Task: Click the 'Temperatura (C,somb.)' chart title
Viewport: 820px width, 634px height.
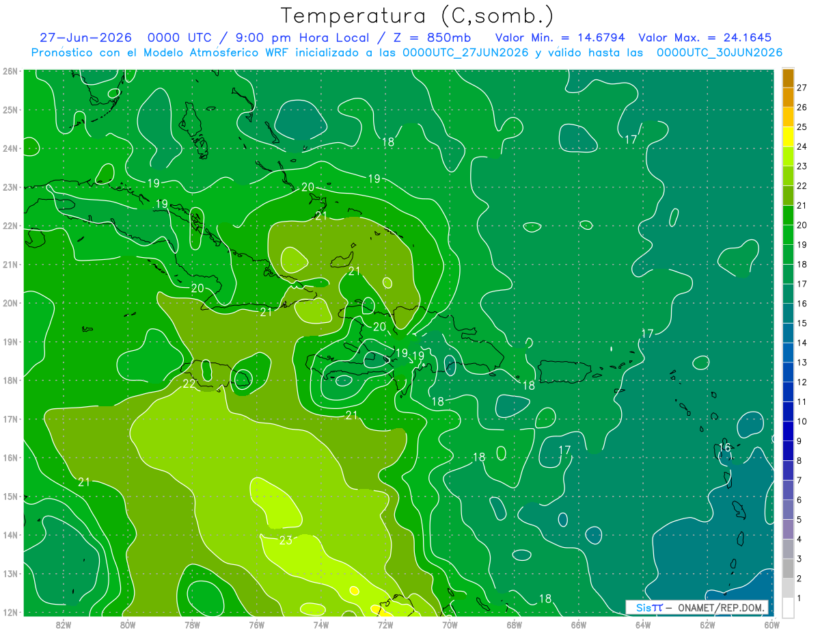Action: click(417, 16)
